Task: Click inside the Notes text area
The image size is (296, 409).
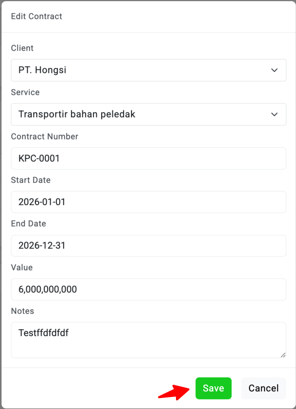Action: click(148, 340)
